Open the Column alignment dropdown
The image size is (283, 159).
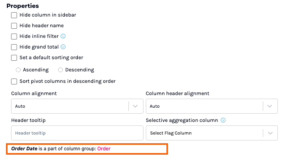point(135,106)
